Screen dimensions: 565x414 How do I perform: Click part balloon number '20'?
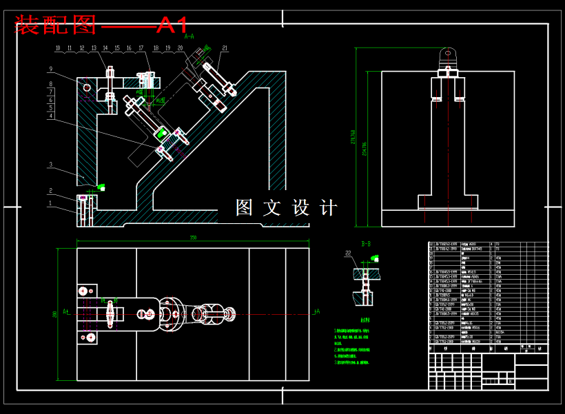pyautogui.click(x=180, y=48)
